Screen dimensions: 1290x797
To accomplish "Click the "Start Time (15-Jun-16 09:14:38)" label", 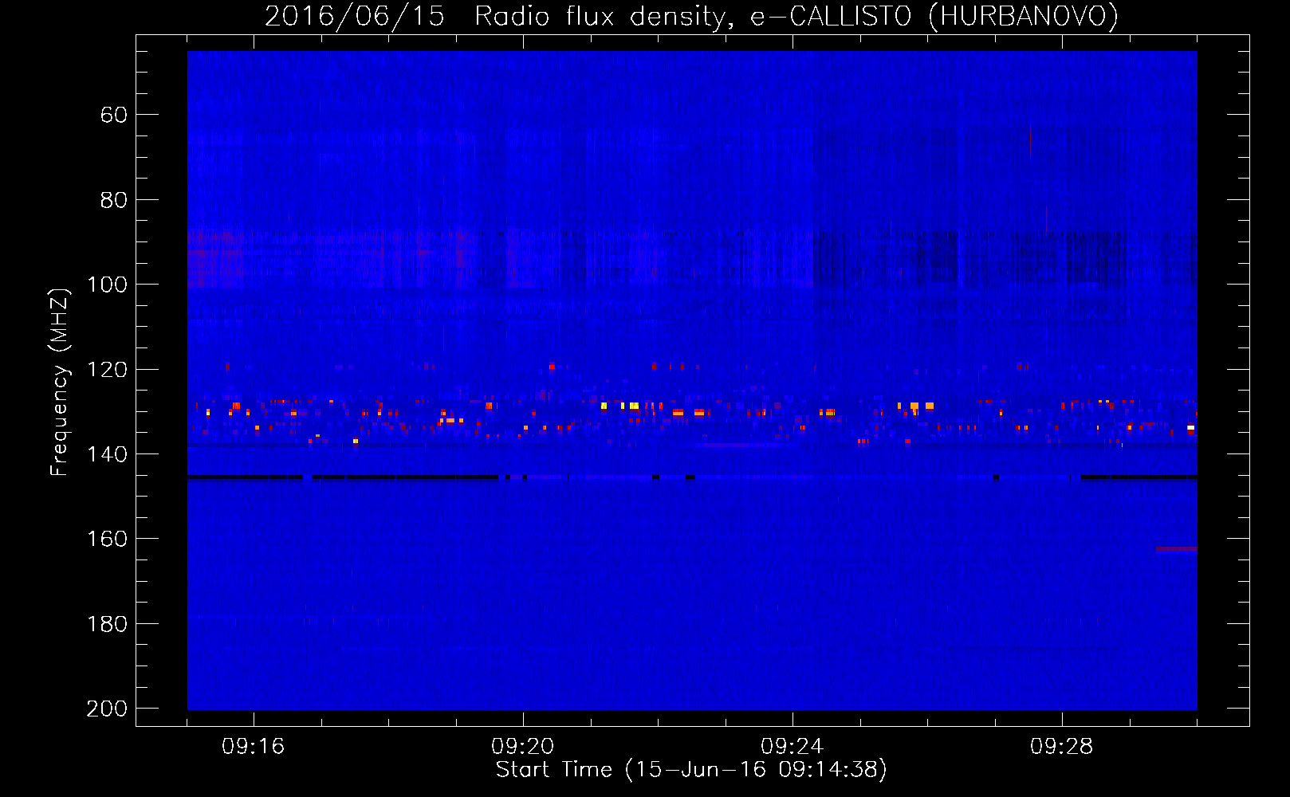I will pos(691,770).
